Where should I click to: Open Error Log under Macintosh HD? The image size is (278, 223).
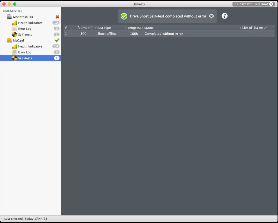[25, 29]
